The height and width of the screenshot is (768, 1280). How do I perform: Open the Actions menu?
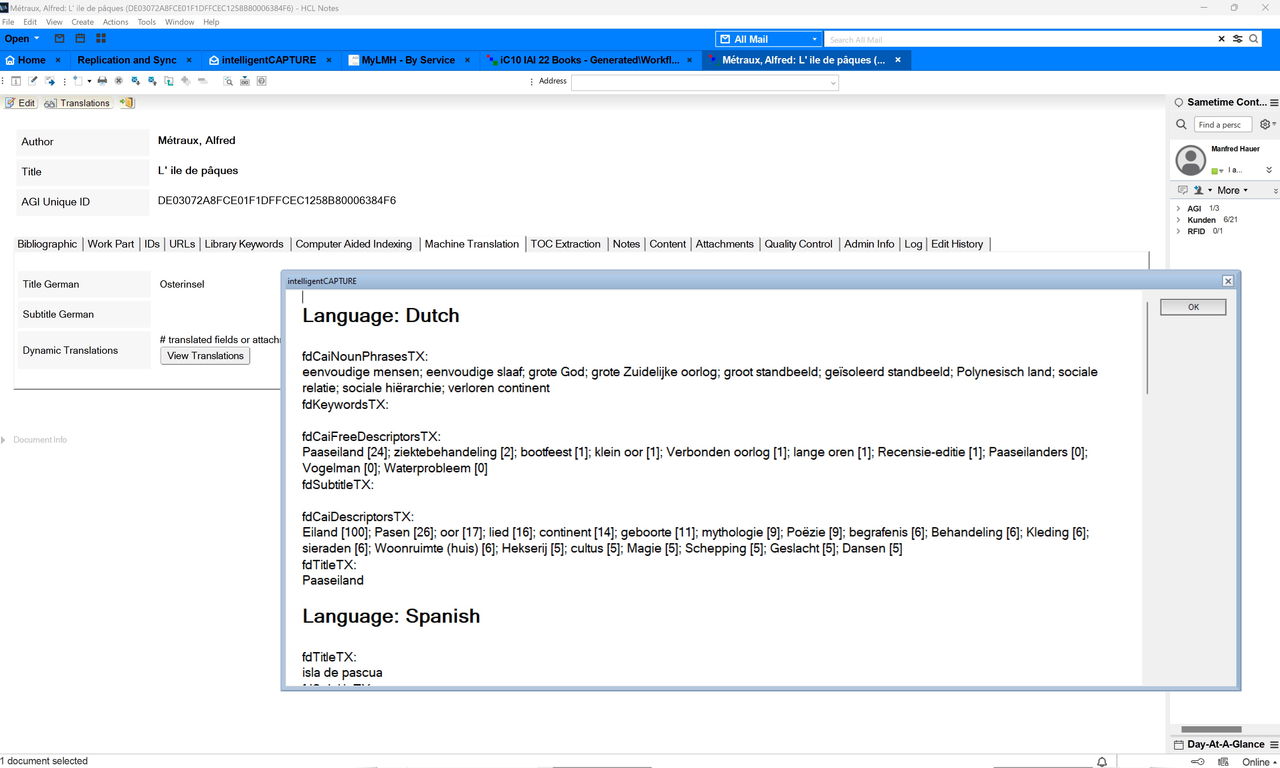click(x=115, y=22)
